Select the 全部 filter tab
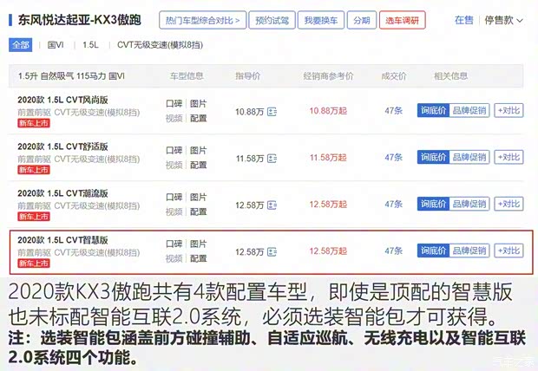This screenshot has width=538, height=371. click(x=21, y=45)
